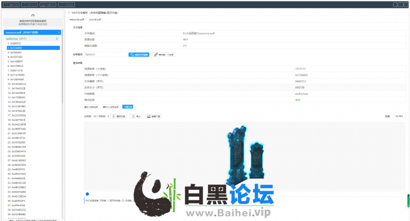Click the blue animation progress slider handle
The height and width of the screenshot is (221, 410).
click(87, 194)
